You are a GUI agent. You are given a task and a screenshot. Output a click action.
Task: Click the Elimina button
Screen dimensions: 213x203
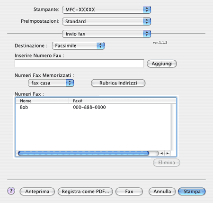coord(167,163)
